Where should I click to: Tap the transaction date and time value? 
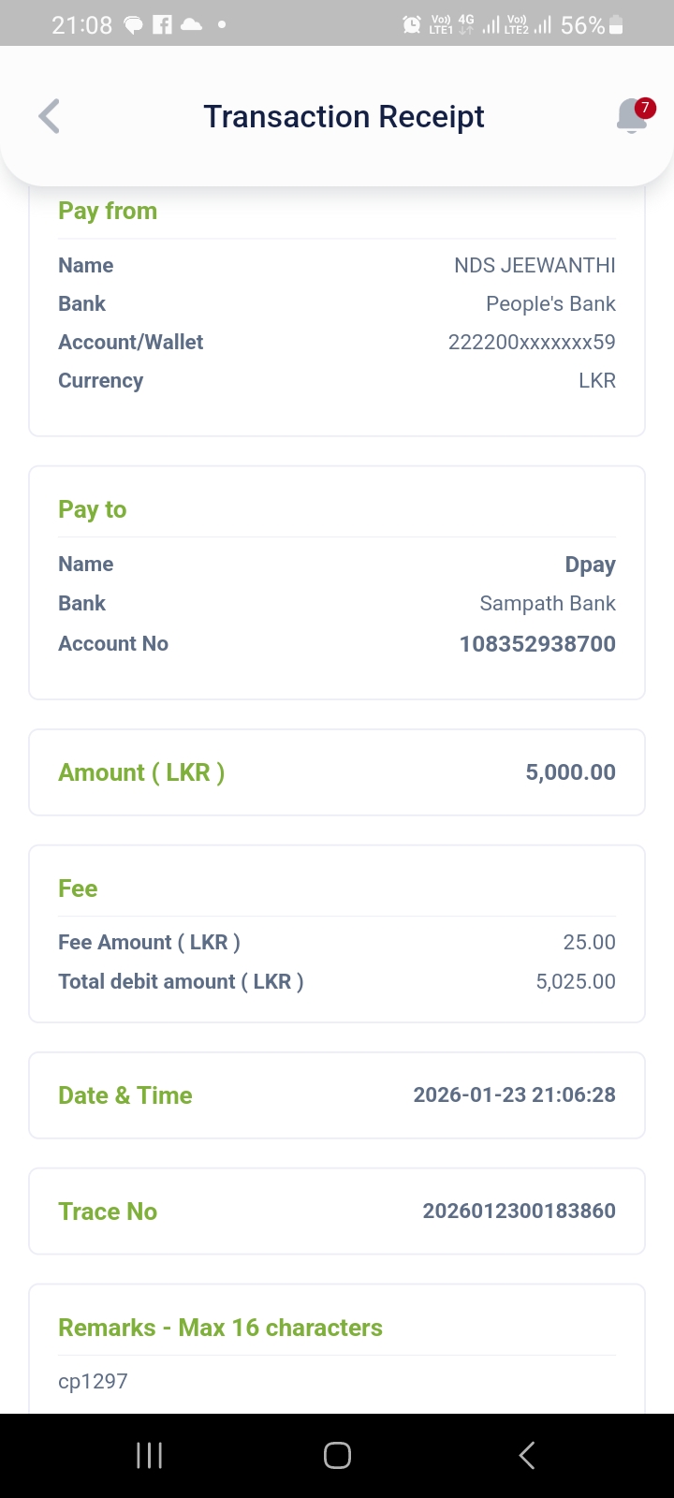(x=514, y=1094)
